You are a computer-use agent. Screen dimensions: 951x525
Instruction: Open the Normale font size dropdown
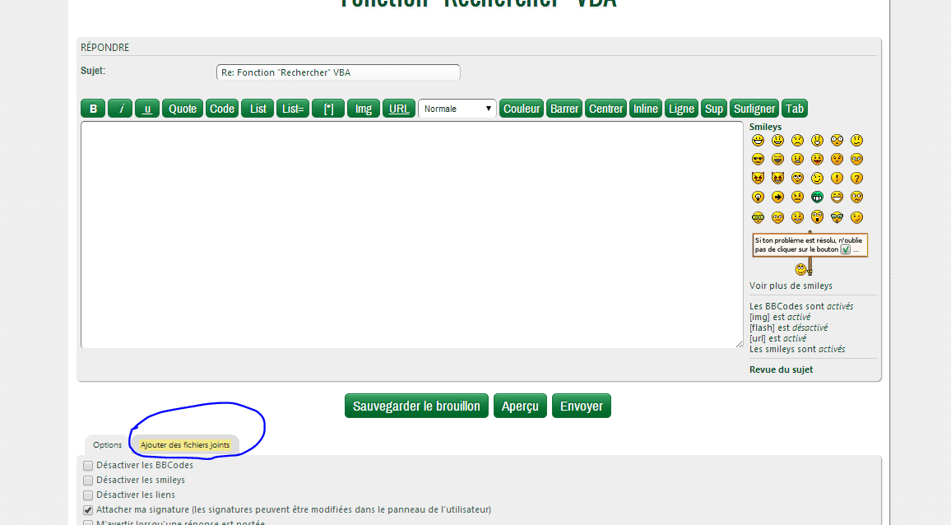point(457,109)
